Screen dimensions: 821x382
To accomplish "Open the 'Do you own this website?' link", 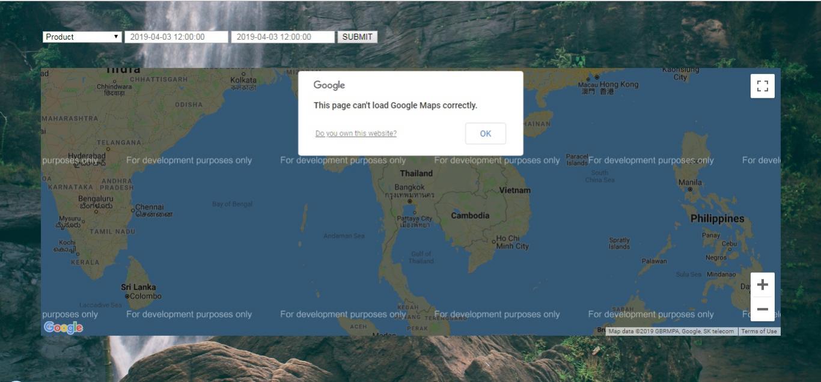I will coord(356,133).
